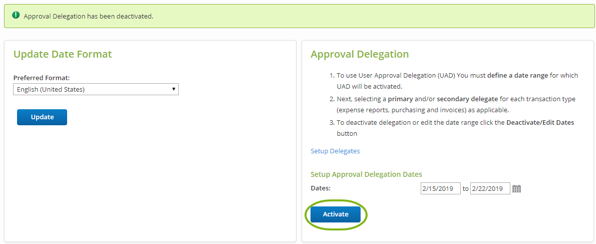The image size is (596, 244).
Task: Click the bold word 'primary' in step 2
Action: pyautogui.click(x=400, y=99)
